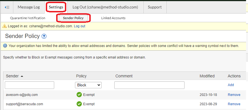This screenshot has height=110, width=248.
Task: Click green Exempt checkmark for awesom-o@pdq.com
Action: (79, 95)
